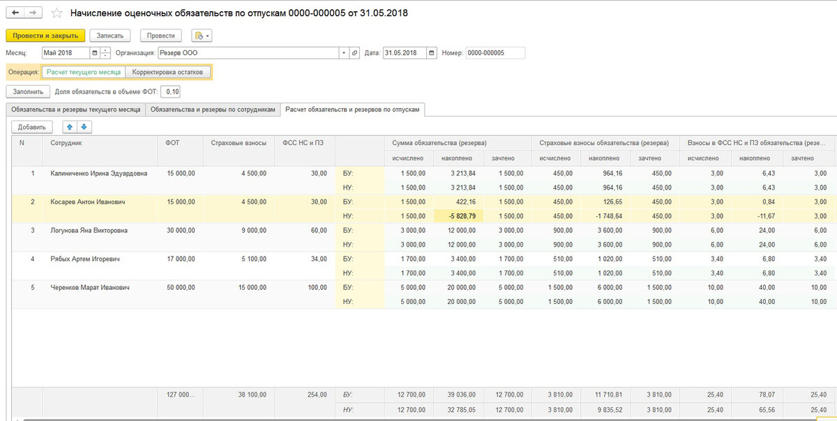Image resolution: width=837 pixels, height=421 pixels.
Task: Select the Корректировка остатков operation
Action: (x=167, y=72)
